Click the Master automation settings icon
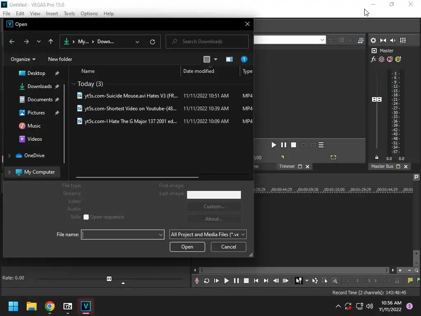 pos(382,59)
